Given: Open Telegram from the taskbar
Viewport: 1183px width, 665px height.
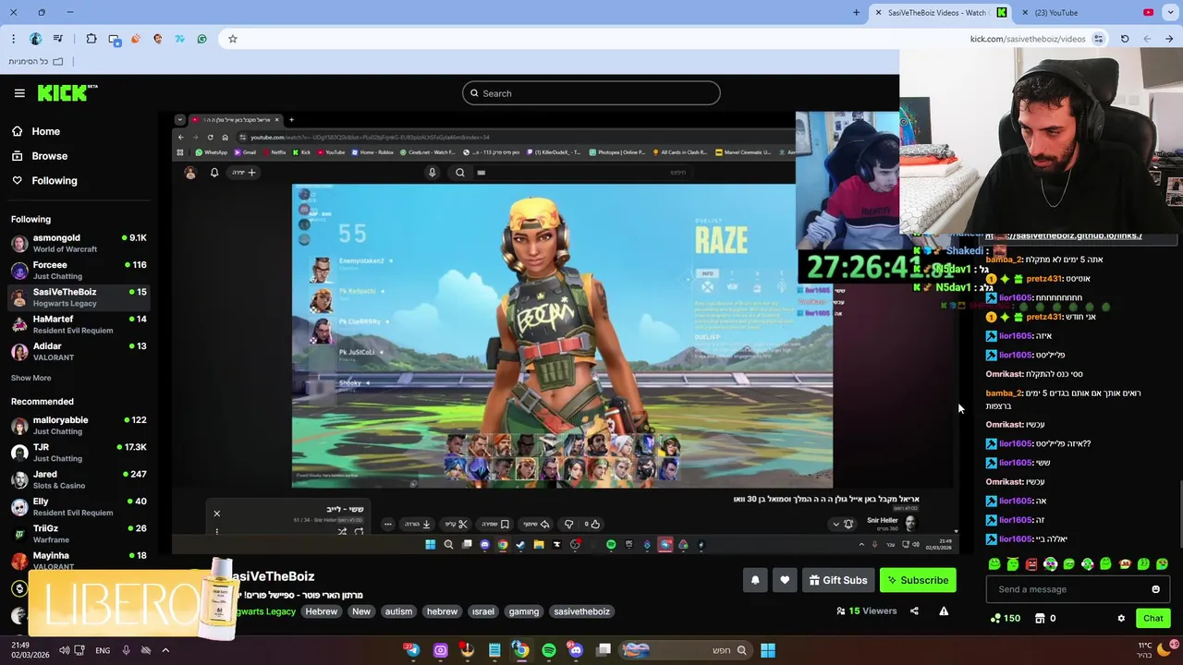Looking at the screenshot, I should click(412, 650).
